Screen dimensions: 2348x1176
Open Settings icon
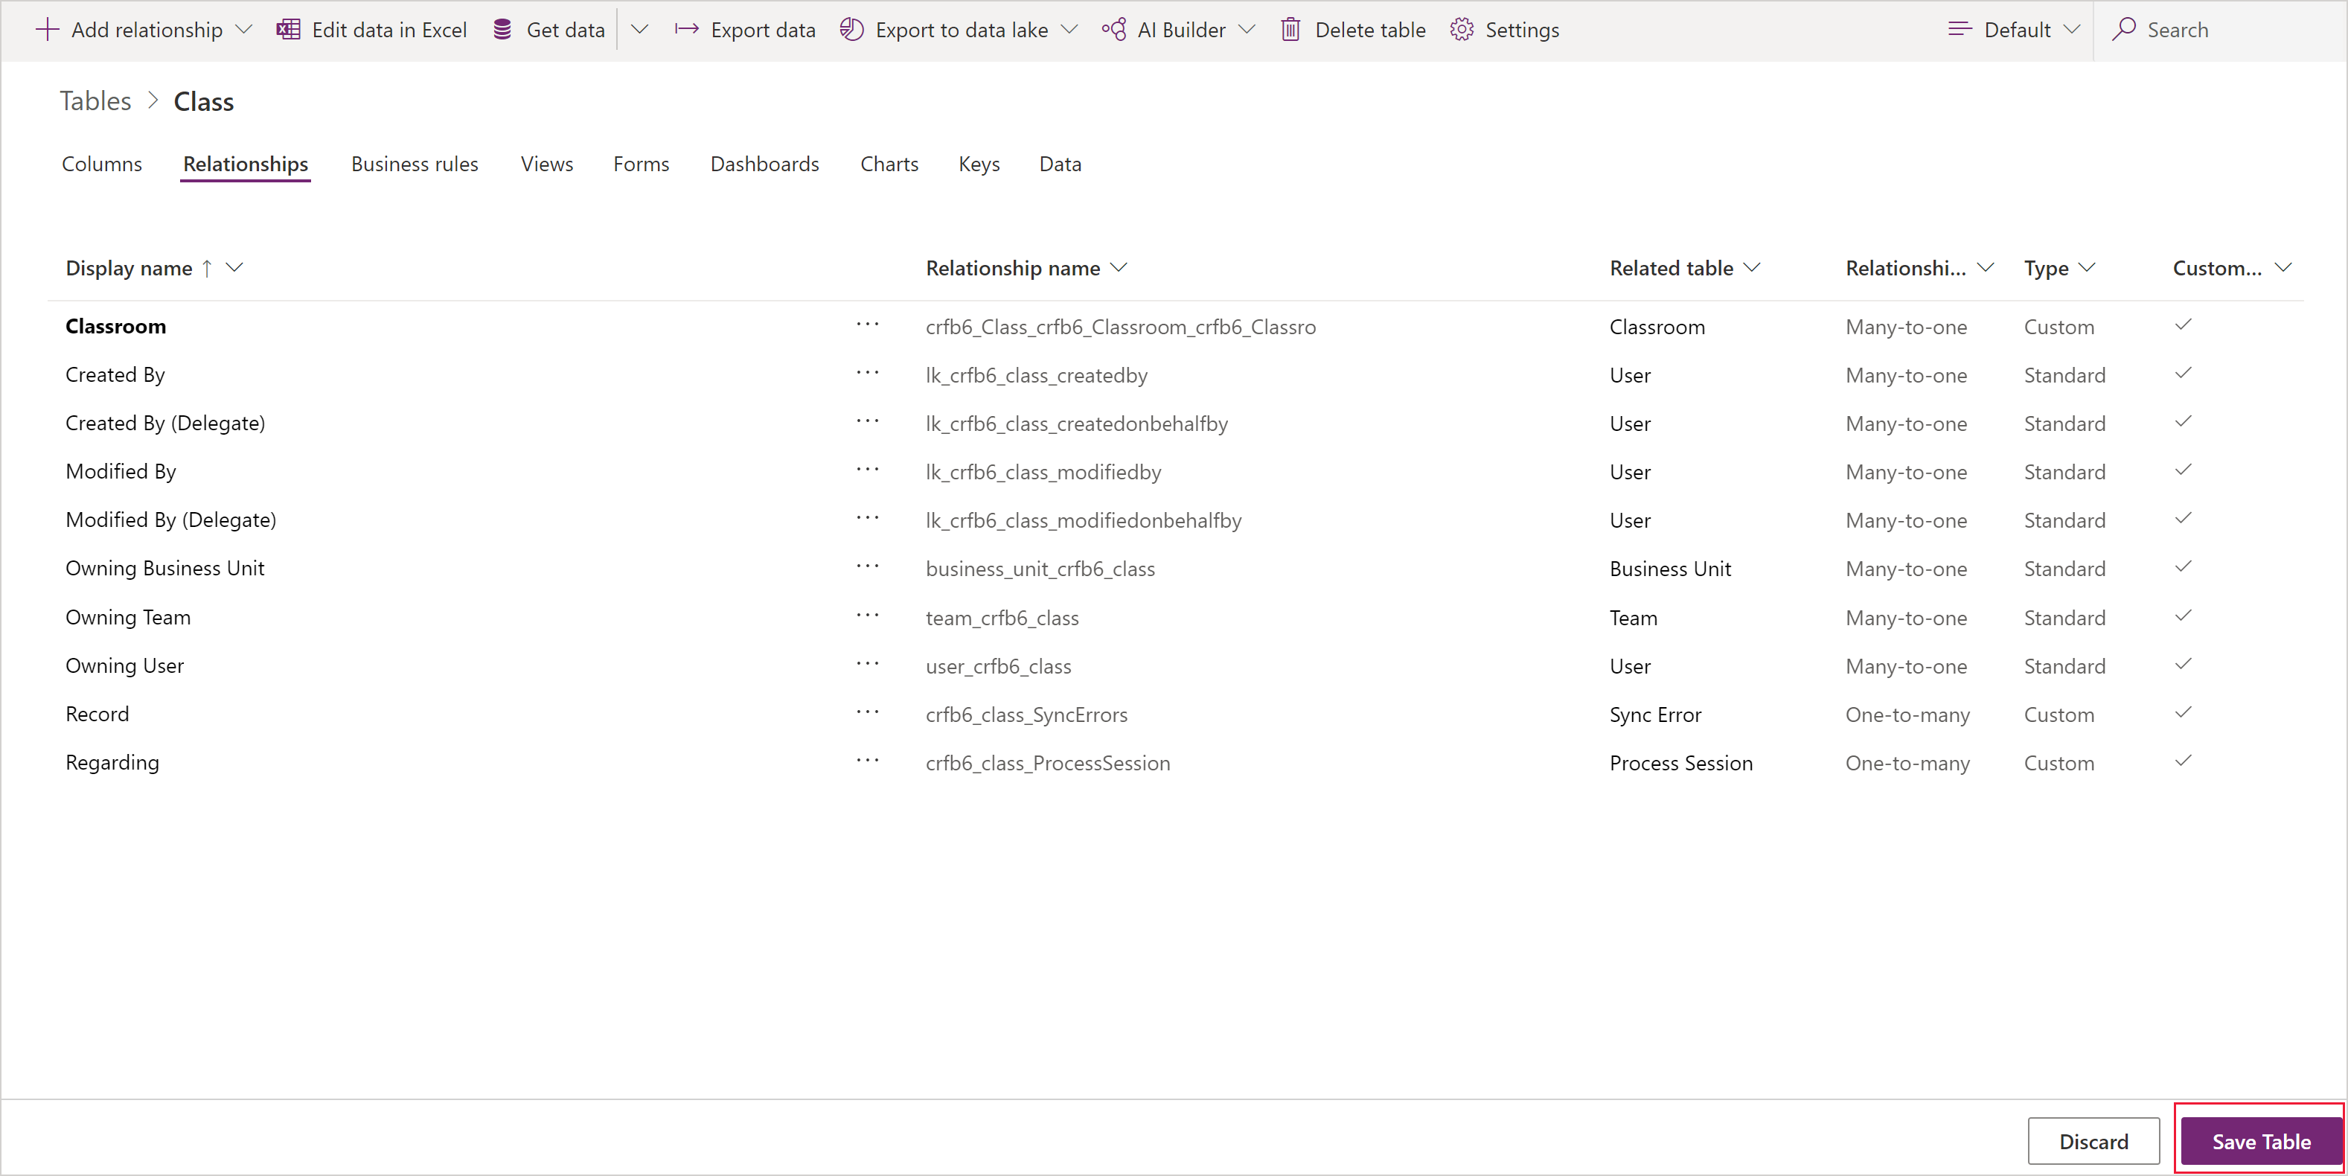pyautogui.click(x=1462, y=28)
